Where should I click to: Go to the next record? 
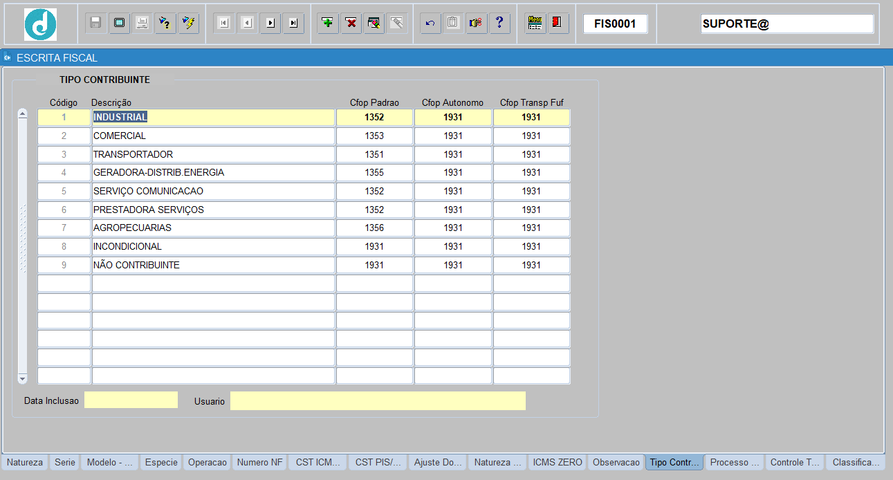270,23
